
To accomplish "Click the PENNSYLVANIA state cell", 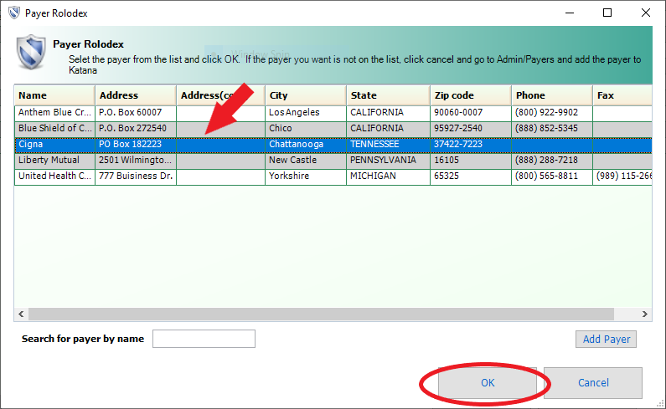I will [388, 160].
